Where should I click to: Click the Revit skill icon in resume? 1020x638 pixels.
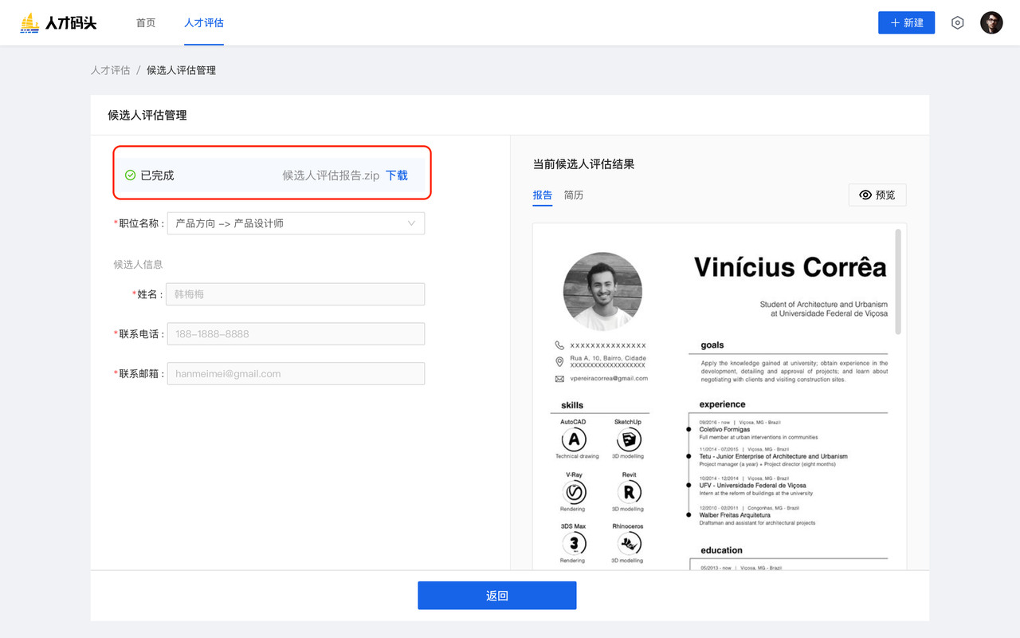628,491
